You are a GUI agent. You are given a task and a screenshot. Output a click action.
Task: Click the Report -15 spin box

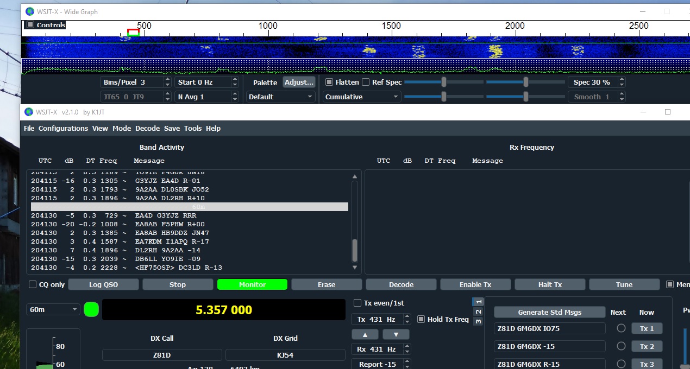click(x=381, y=364)
